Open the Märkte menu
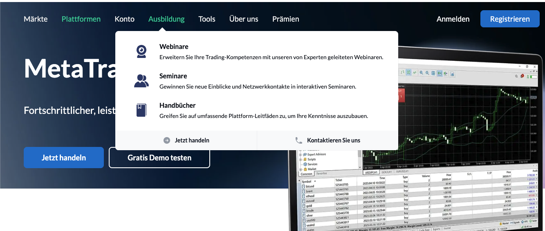The width and height of the screenshot is (545, 231). 36,19
